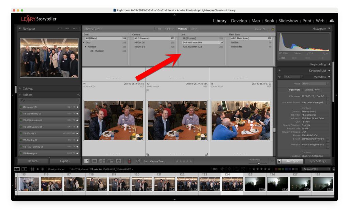Screen dimensions: 349x216
Task: Select Selected Photos option
Action: coord(313,90)
